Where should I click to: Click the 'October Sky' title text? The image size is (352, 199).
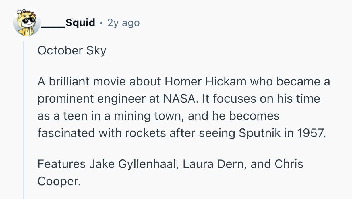tap(72, 51)
